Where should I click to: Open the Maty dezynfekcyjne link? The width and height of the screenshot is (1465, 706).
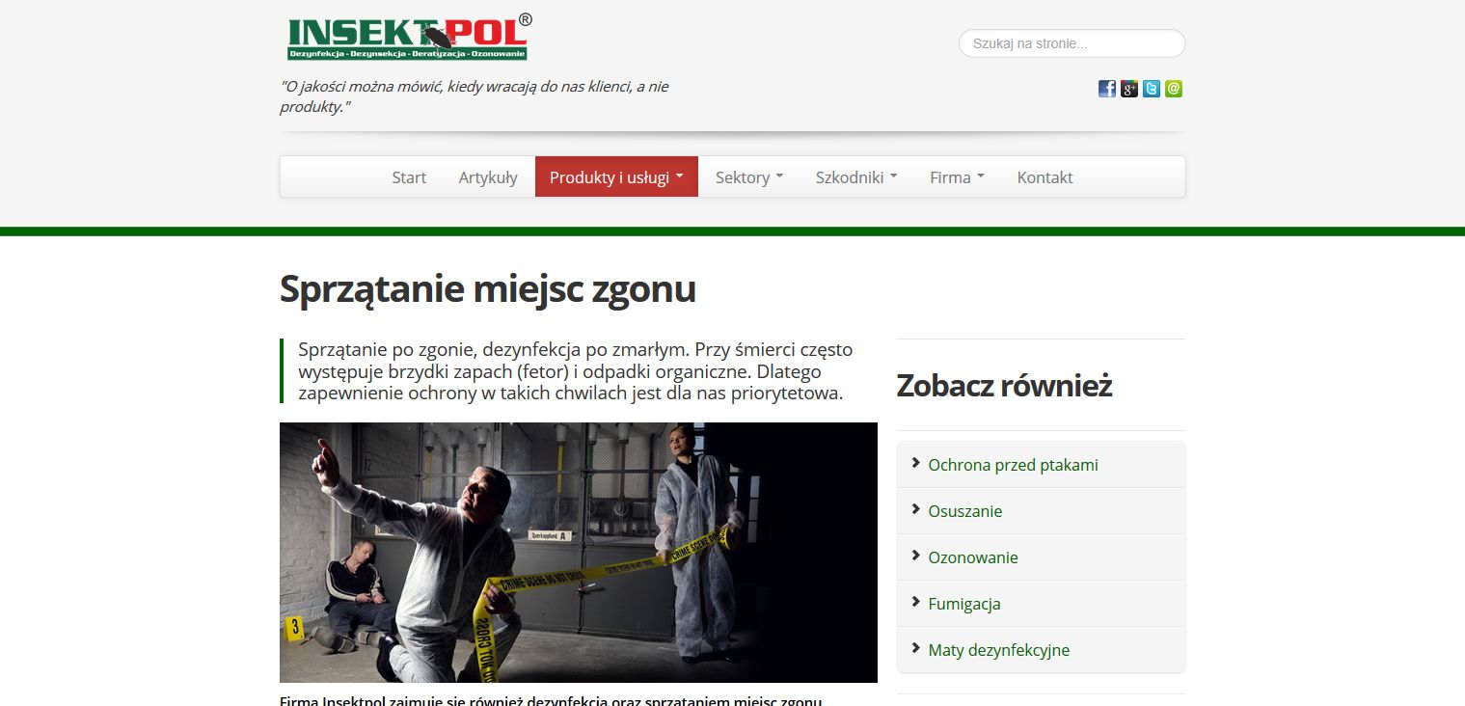[998, 650]
